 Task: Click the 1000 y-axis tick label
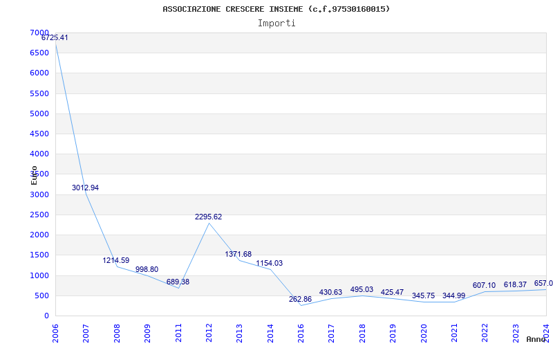39,275
